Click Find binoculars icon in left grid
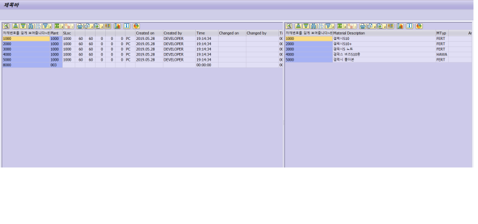The image size is (478, 224). point(31,26)
